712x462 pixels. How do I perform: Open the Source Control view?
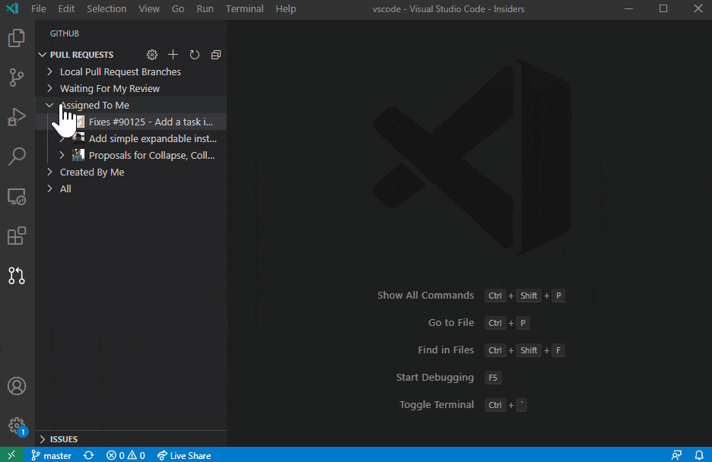[x=17, y=78]
